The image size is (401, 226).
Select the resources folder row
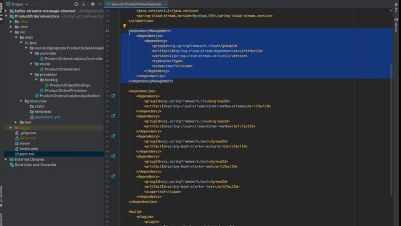[x=38, y=101]
